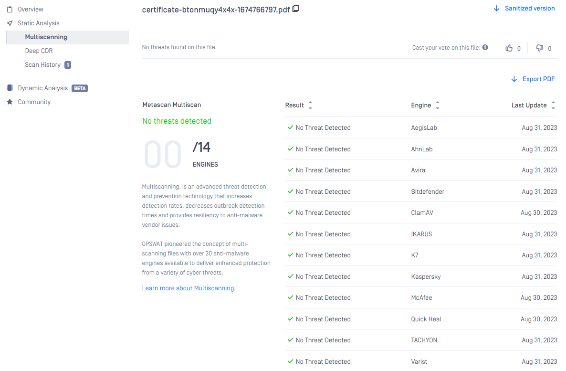Click the Last Update column header
This screenshot has width=566, height=371.
click(x=529, y=105)
